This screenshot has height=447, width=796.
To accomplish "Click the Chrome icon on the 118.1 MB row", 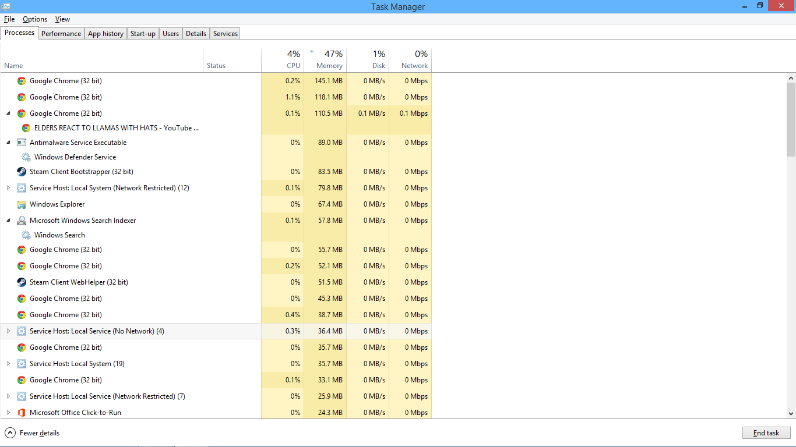I will 22,97.
